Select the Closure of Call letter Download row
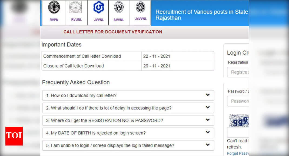This screenshot has width=289, height=156. pos(128,66)
